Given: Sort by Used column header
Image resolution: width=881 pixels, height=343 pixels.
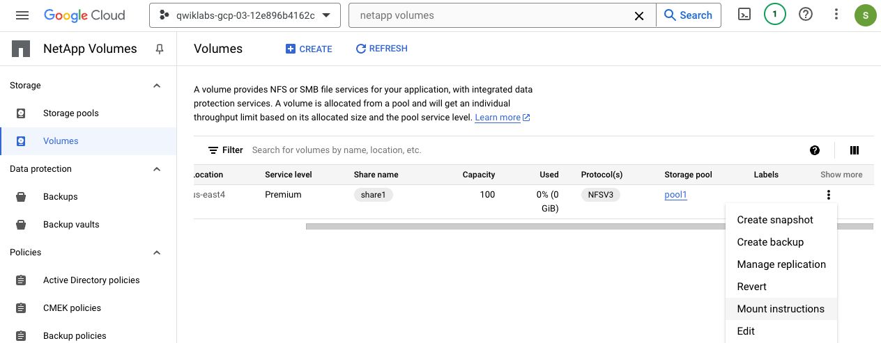Looking at the screenshot, I should (x=549, y=175).
